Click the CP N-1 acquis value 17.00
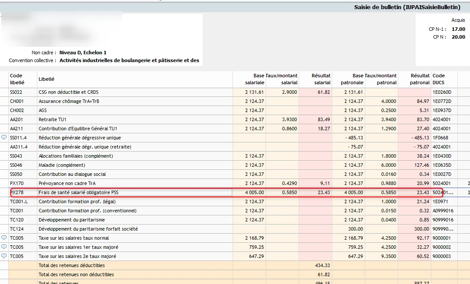The width and height of the screenshot is (470, 284). (458, 29)
